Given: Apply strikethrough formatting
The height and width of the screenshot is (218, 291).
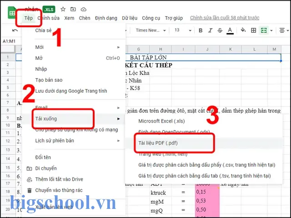Looking at the screenshot, I should [x=220, y=30].
